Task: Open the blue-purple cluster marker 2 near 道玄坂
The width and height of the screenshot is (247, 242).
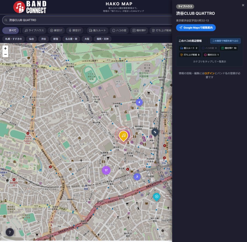Action: (x=137, y=177)
